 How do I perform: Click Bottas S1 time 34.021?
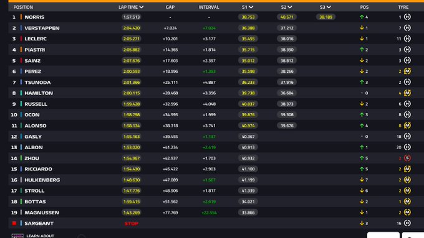tap(248, 201)
